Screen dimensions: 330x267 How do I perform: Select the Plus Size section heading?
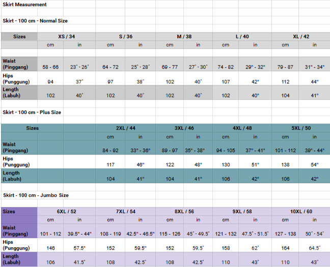(x=33, y=112)
